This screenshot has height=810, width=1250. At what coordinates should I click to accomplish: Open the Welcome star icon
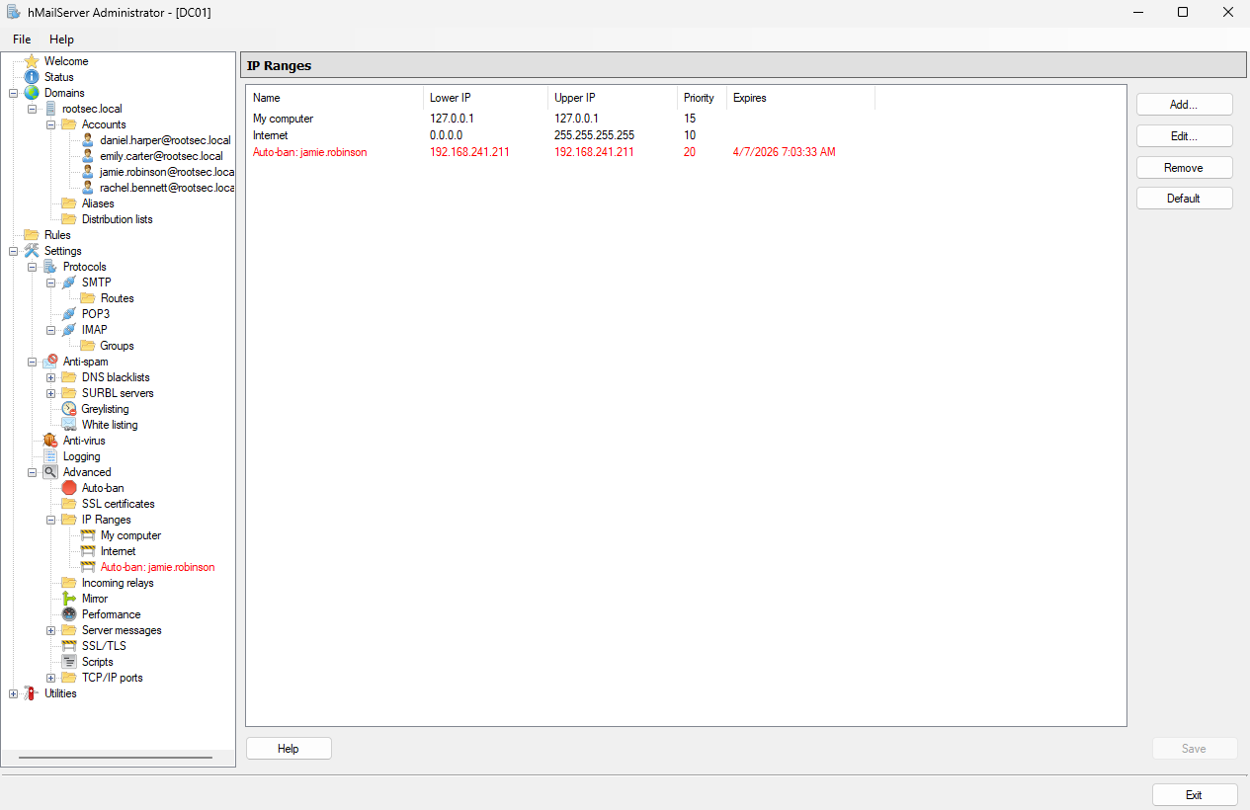(32, 61)
